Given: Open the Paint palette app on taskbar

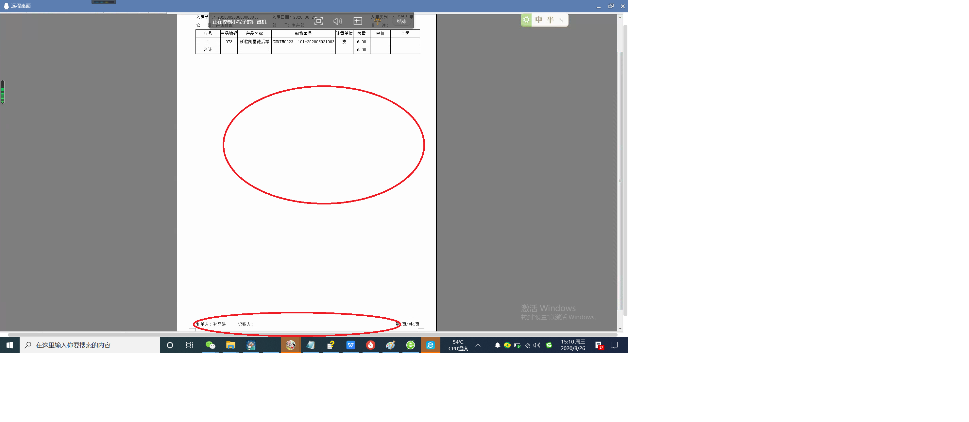Looking at the screenshot, I should [390, 345].
